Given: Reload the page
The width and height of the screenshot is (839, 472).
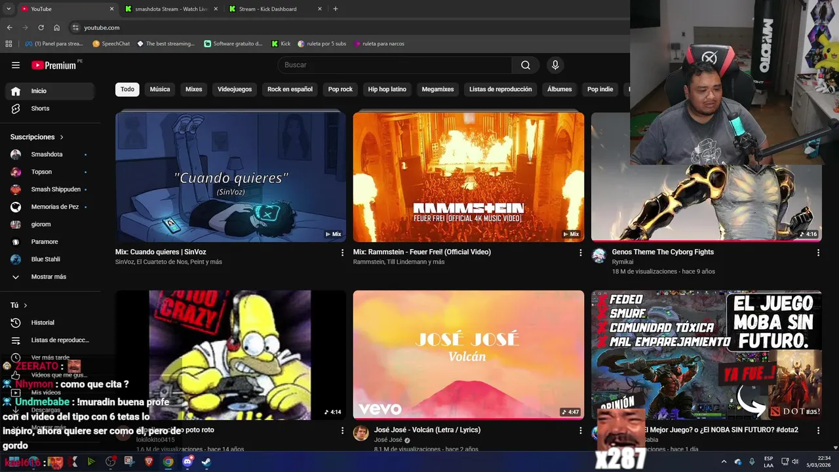Looking at the screenshot, I should pos(41,28).
